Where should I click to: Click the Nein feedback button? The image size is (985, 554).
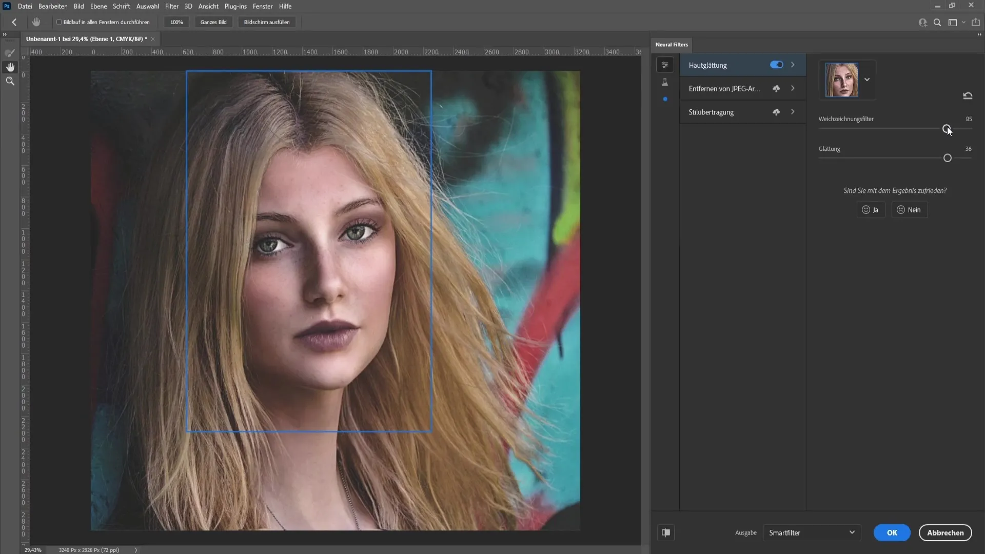point(910,210)
